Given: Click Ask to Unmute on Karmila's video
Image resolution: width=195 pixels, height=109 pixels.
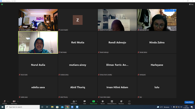Looking at the screenshot, I should coord(169,11).
